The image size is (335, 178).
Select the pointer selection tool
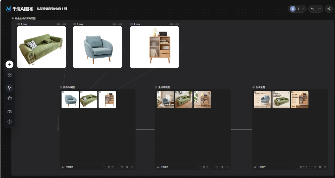[9, 88]
